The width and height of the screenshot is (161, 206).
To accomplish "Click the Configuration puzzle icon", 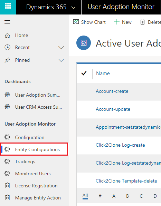I will [x=7, y=137].
